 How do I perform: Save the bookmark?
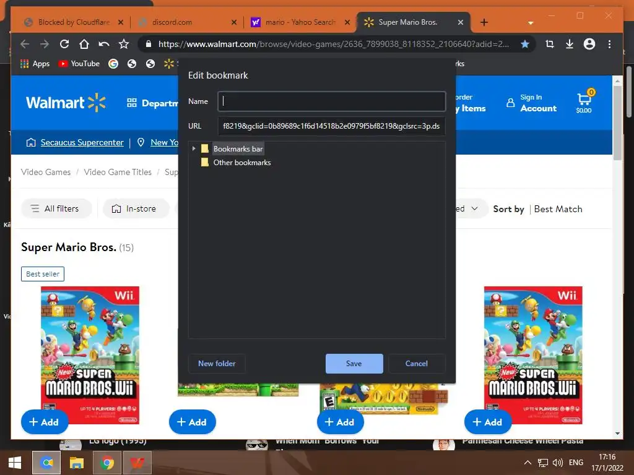(354, 364)
